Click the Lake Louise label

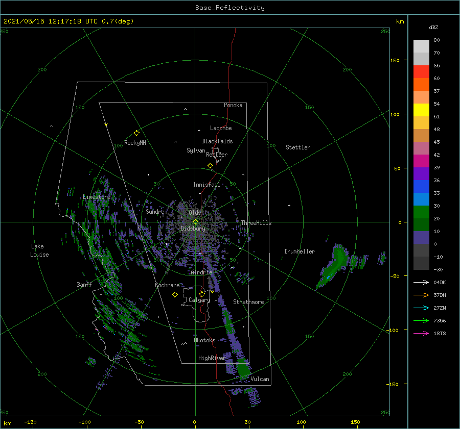39,250
